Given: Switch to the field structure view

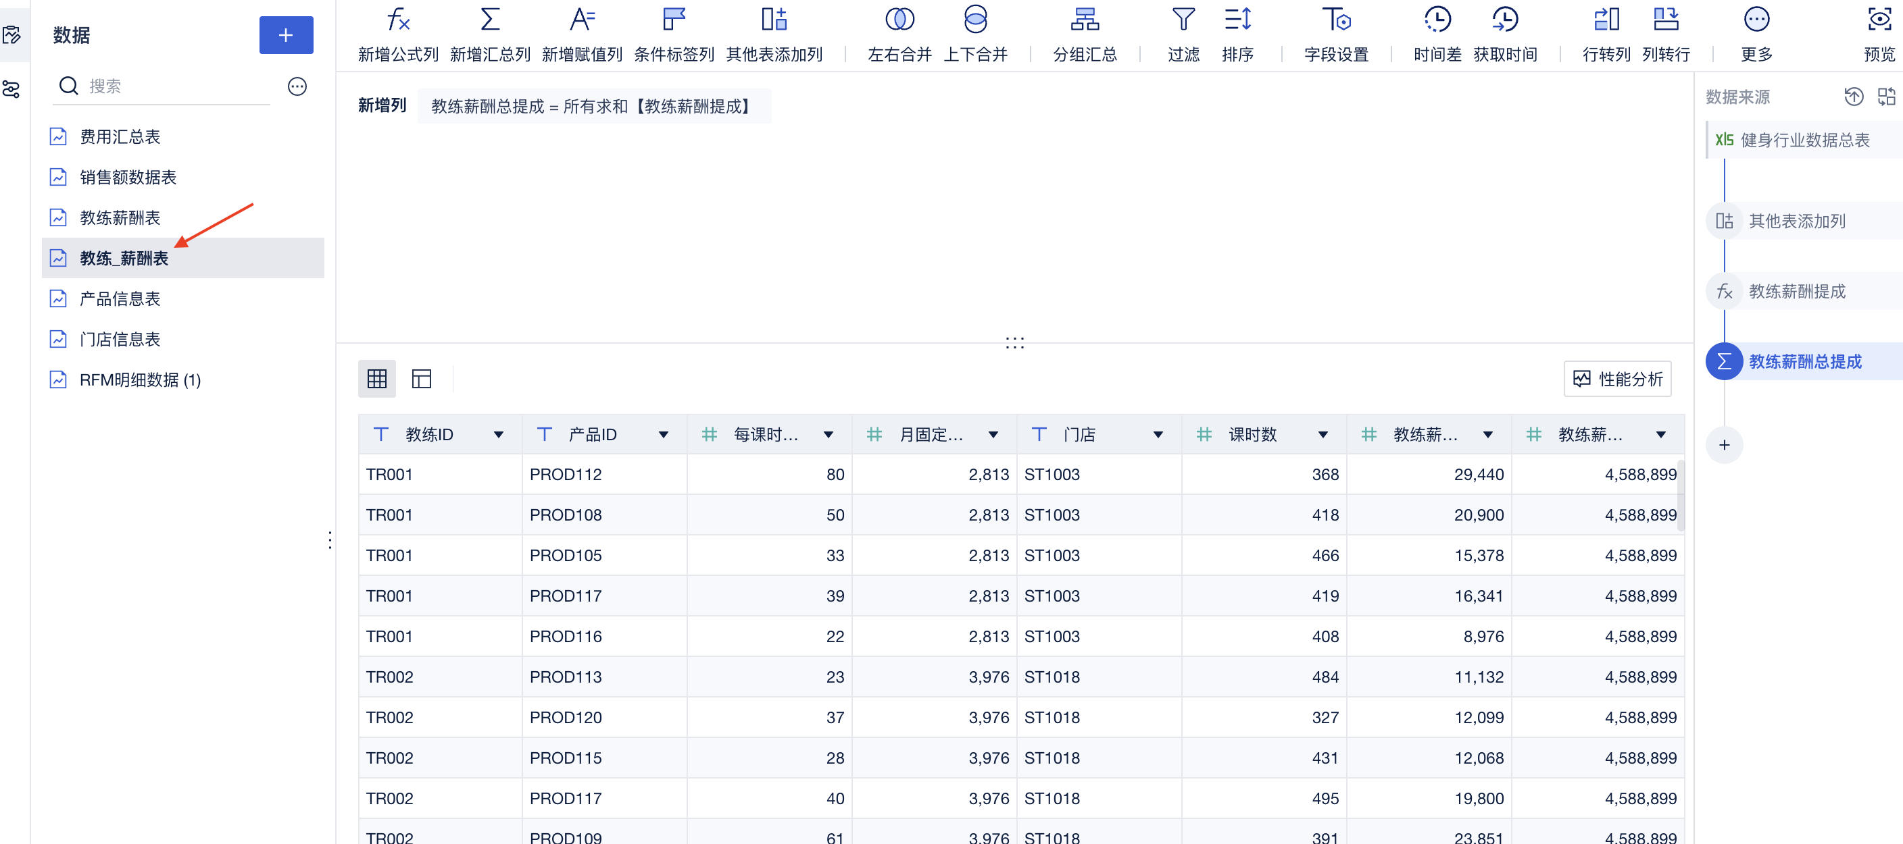Looking at the screenshot, I should pyautogui.click(x=421, y=379).
